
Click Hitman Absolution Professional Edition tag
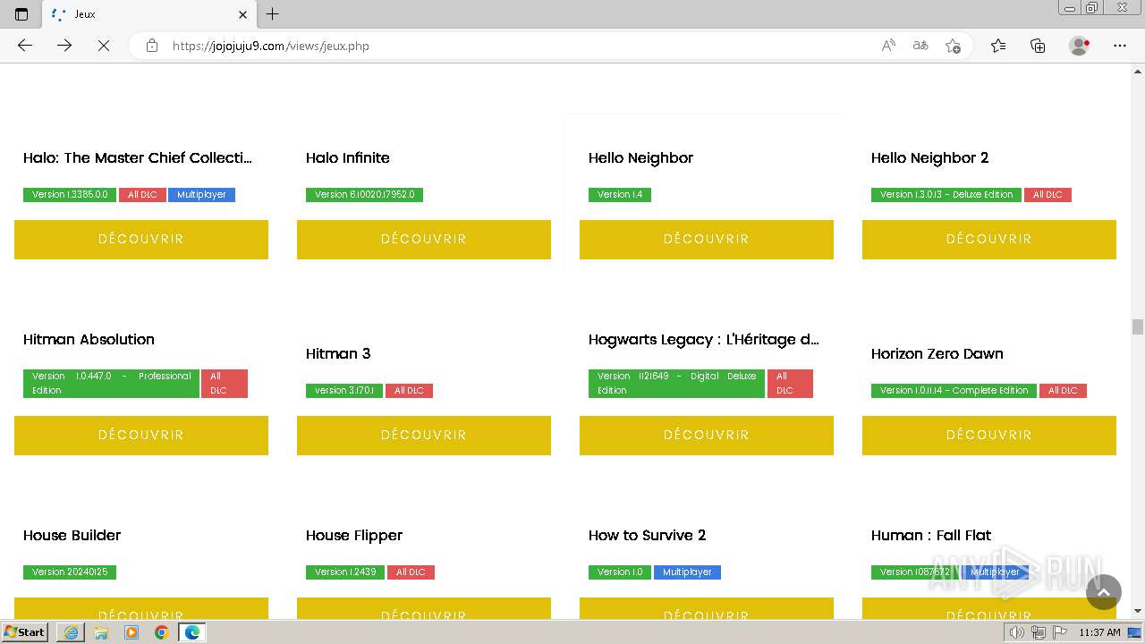pyautogui.click(x=111, y=384)
